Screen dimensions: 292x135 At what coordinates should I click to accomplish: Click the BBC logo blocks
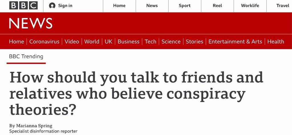(23, 5)
